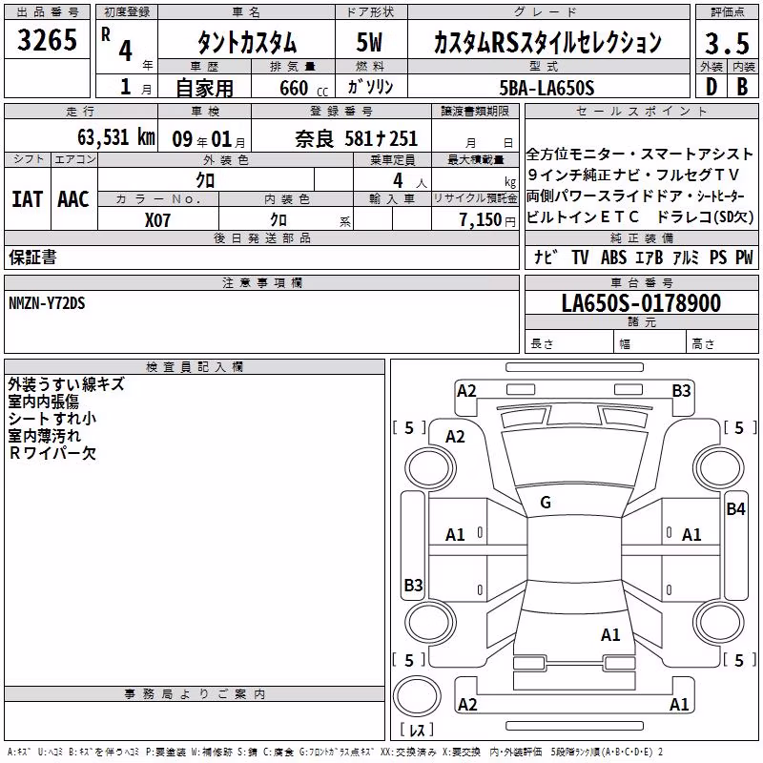Select the mileage "63,531 km"
This screenshot has height=763, width=763.
point(116,137)
